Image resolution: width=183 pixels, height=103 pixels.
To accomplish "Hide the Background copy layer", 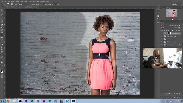I will [x=162, y=42].
